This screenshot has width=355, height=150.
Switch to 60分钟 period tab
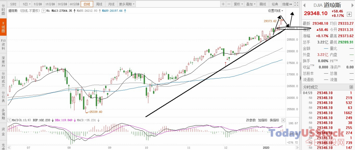point(74,4)
